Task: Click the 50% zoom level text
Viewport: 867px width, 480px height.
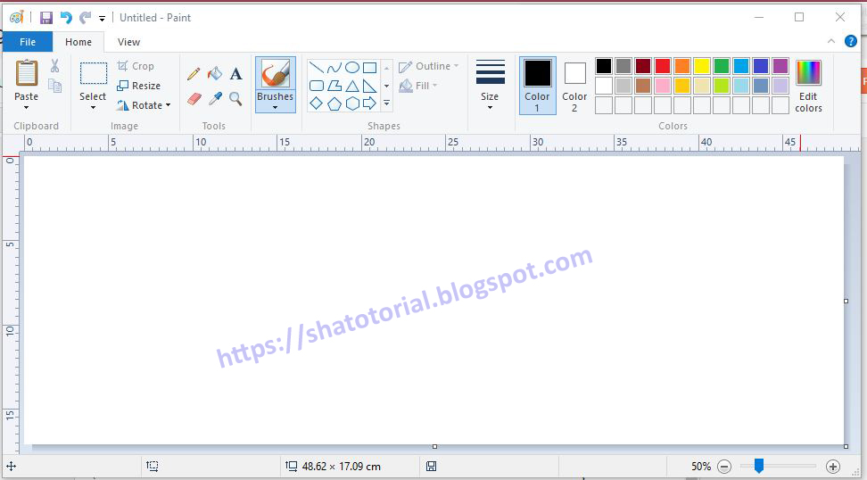Action: [700, 467]
